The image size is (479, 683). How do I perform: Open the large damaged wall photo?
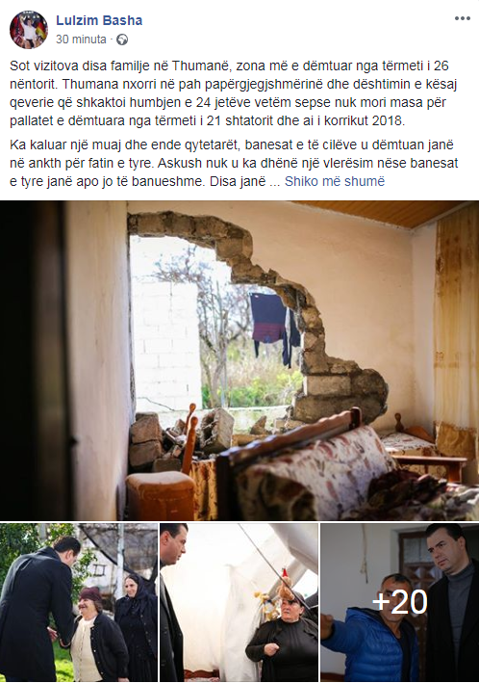click(x=239, y=360)
